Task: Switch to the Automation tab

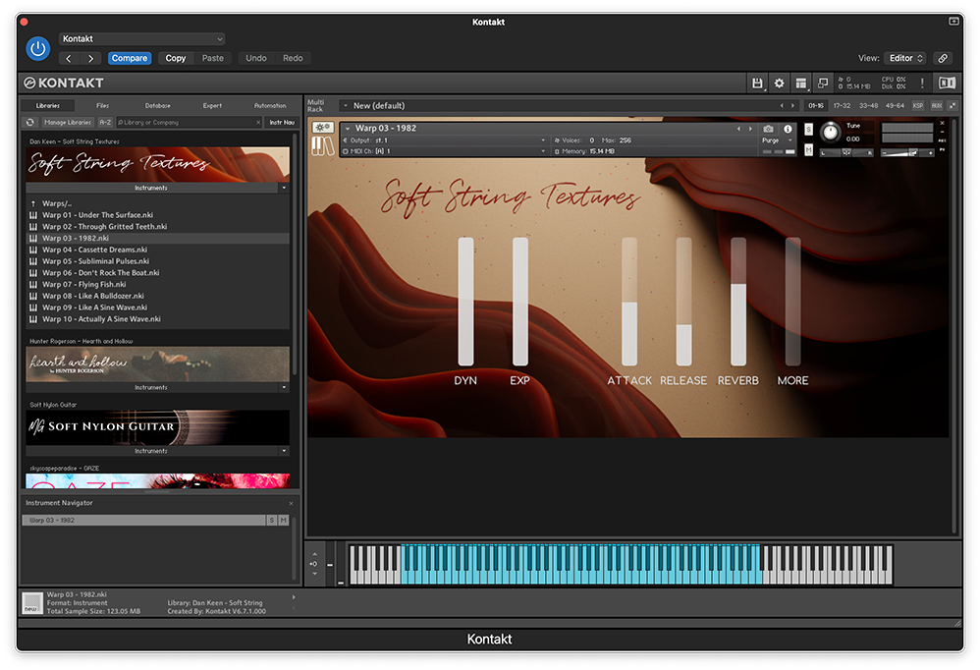Action: click(x=270, y=105)
